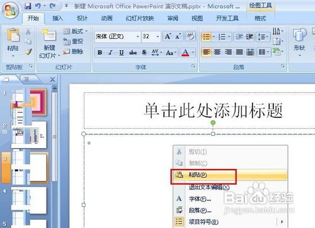Open character spacing AV menu
The width and height of the screenshot is (315, 228).
pyautogui.click(x=156, y=52)
